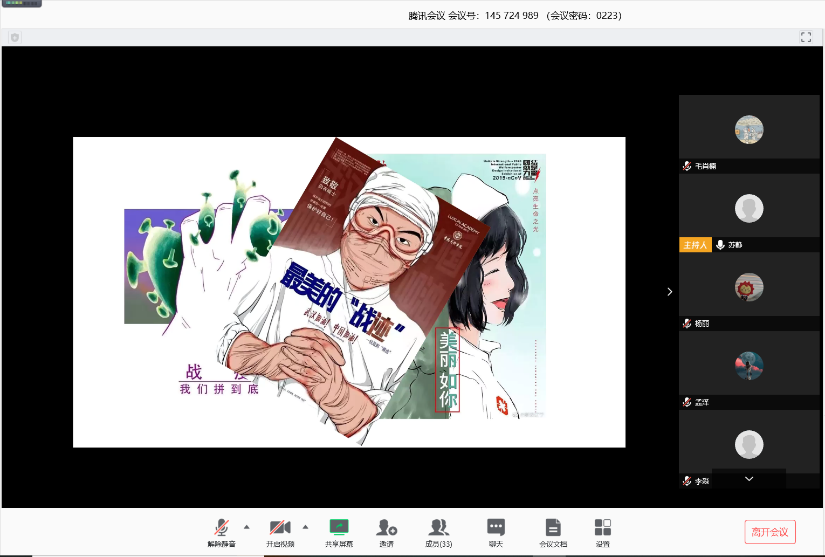Viewport: 825px width, 557px height.
Task: Show participants list 成员(33)
Action: coord(438,533)
